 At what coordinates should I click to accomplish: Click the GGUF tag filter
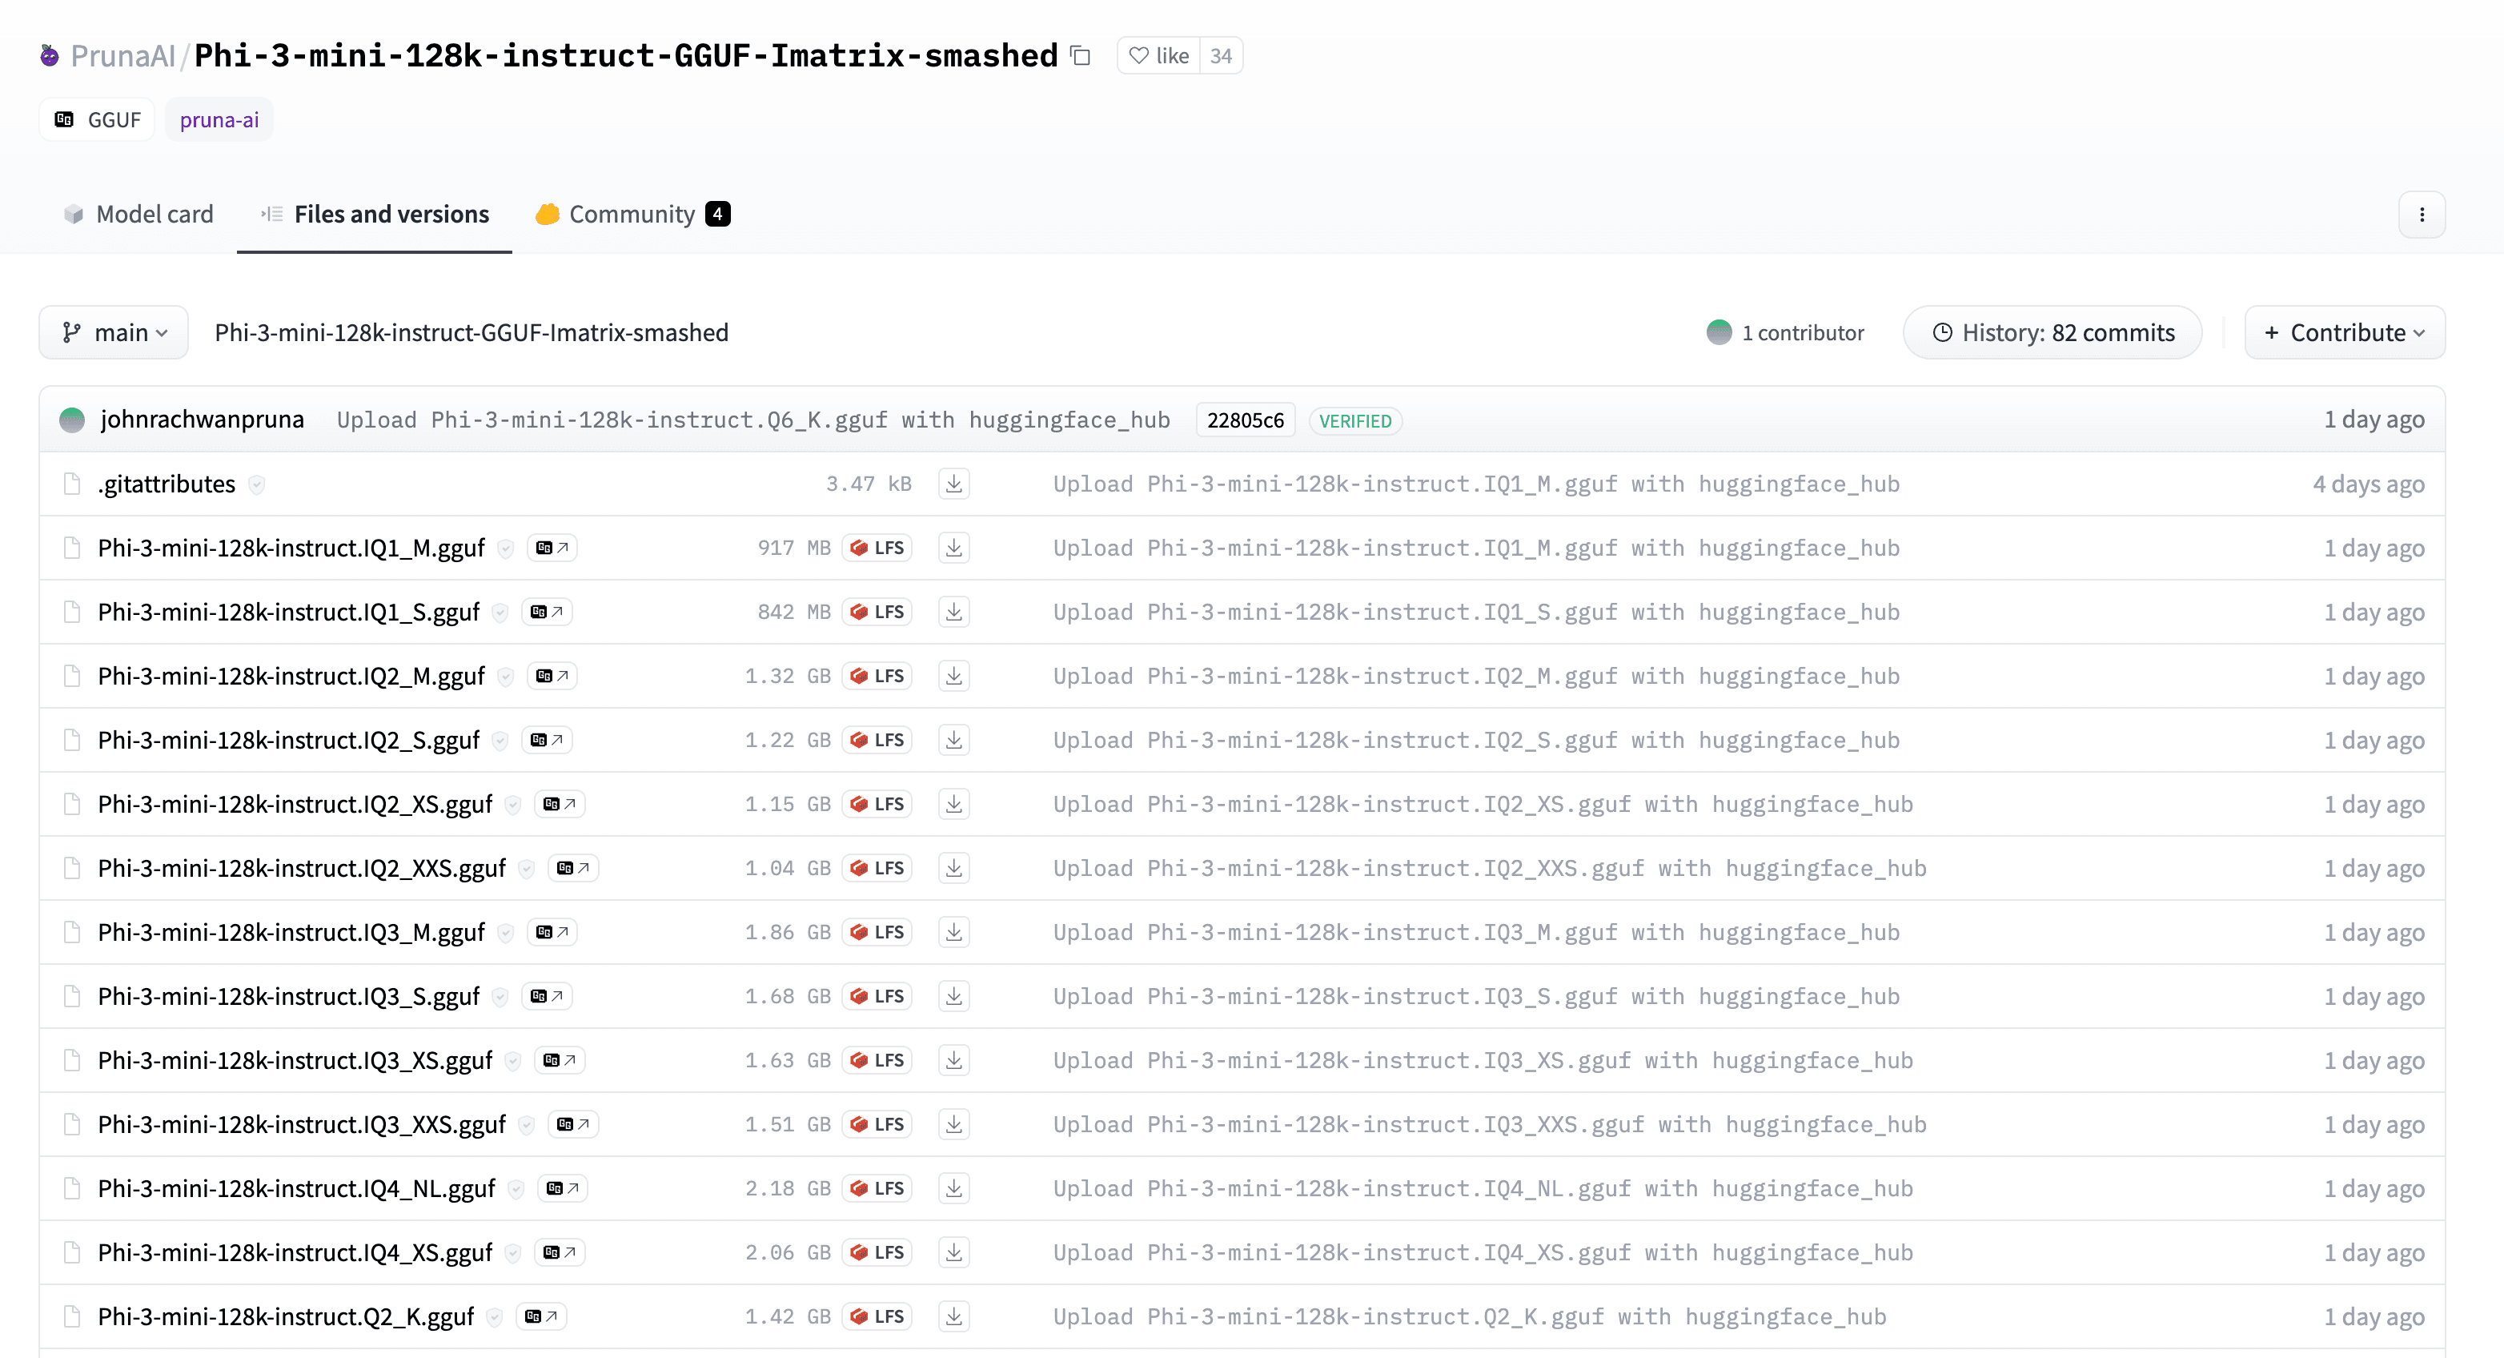pyautogui.click(x=98, y=119)
